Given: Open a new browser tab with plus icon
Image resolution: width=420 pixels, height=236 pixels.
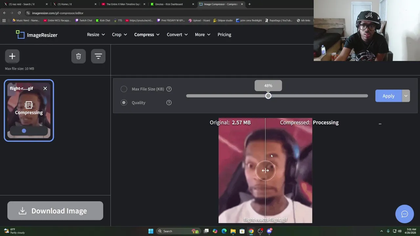Looking at the screenshot, I should click(x=249, y=4).
